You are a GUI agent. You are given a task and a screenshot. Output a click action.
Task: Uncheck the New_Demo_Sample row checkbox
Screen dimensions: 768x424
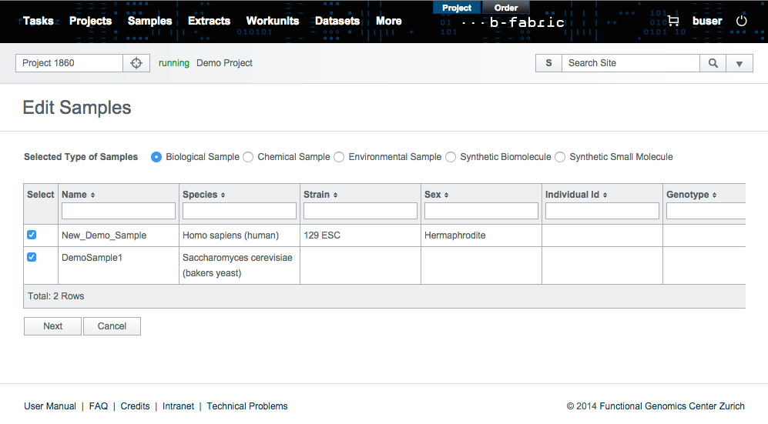pos(32,235)
